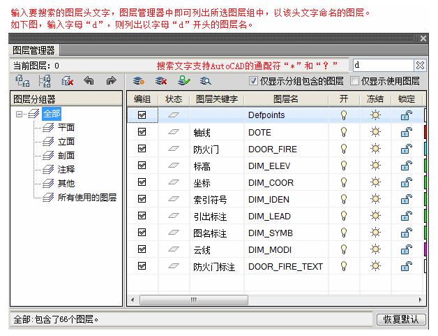Close the layer manager panel
This screenshot has height=336, width=438.
pos(423,38)
